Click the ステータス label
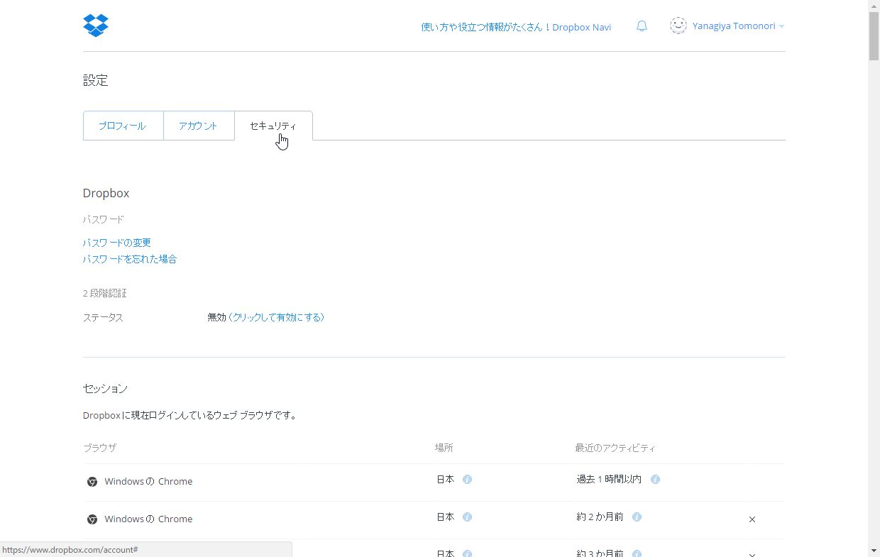880x557 pixels. coord(104,318)
